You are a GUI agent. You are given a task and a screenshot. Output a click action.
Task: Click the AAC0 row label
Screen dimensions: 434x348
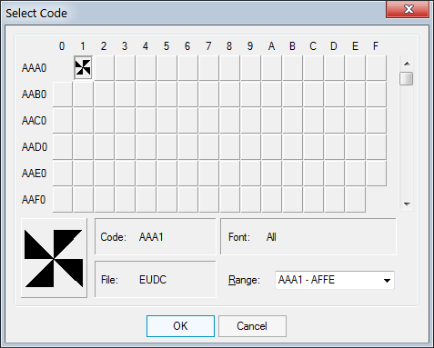(x=34, y=121)
